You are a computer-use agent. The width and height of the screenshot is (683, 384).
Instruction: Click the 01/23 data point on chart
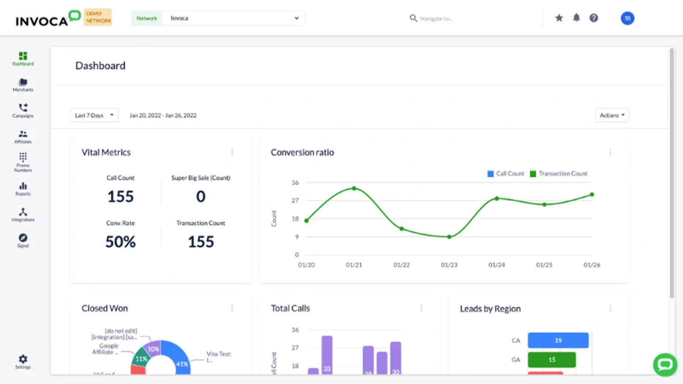[449, 237]
